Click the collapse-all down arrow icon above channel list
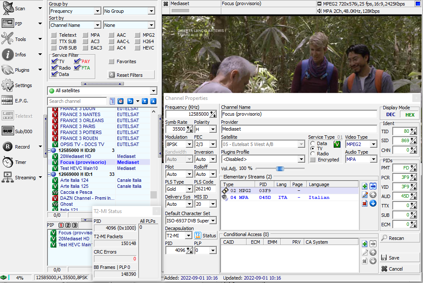 point(145,101)
